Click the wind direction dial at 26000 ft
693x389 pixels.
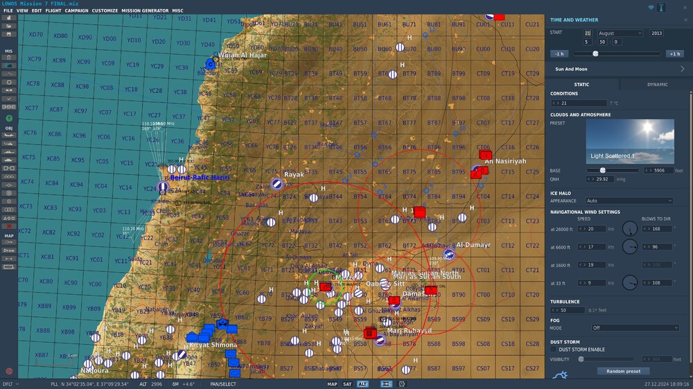point(630,228)
